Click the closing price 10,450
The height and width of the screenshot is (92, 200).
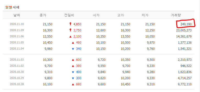pyautogui.click(x=48, y=42)
